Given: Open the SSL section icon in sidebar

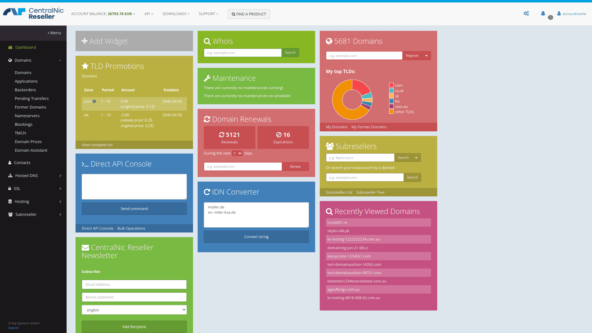Looking at the screenshot, I should pos(9,188).
